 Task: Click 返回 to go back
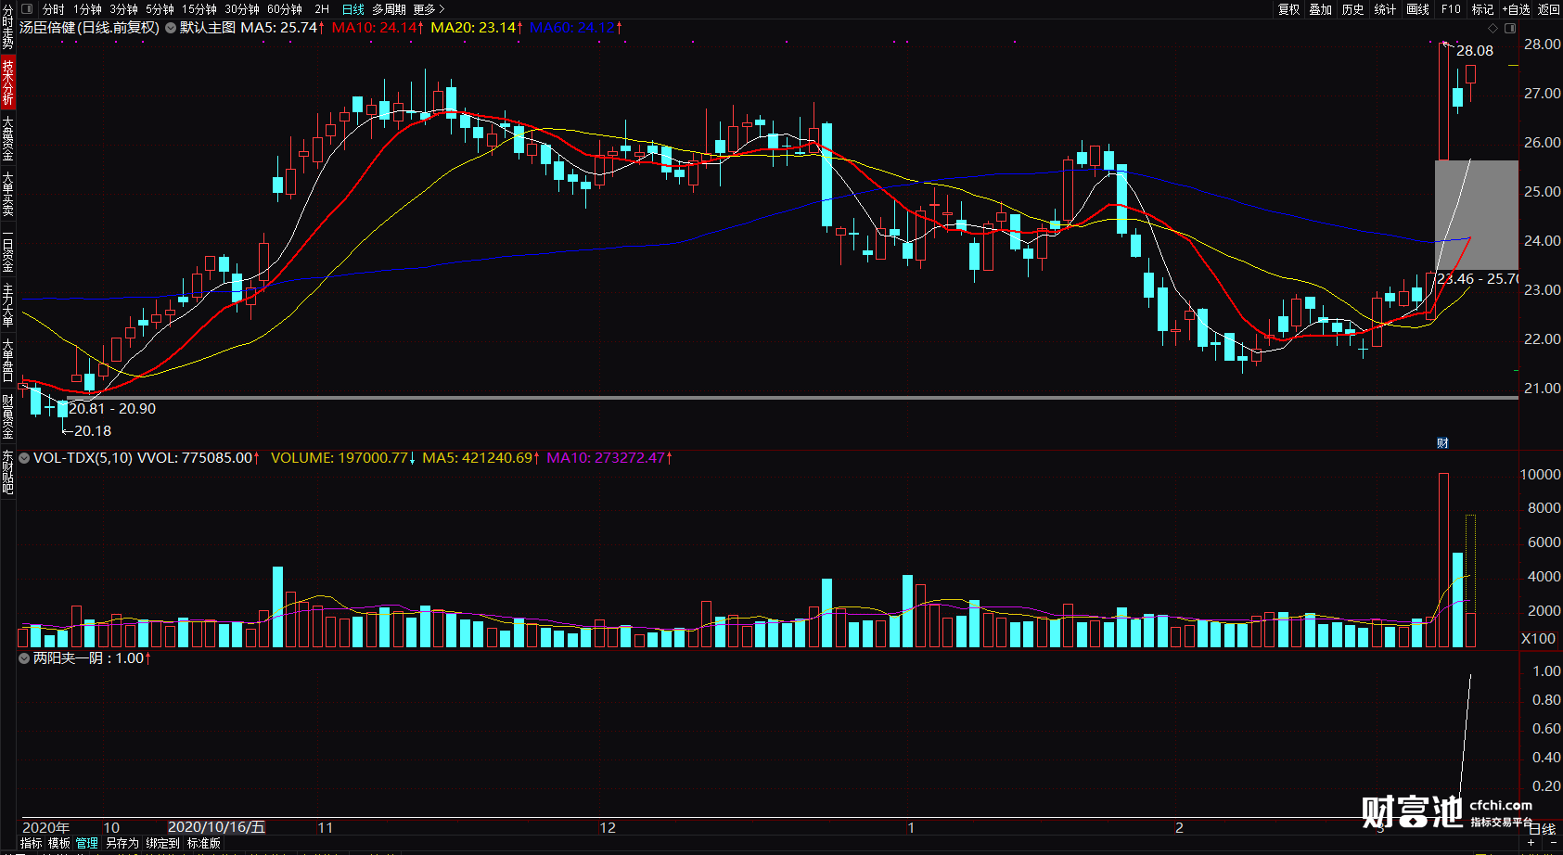(x=1548, y=9)
